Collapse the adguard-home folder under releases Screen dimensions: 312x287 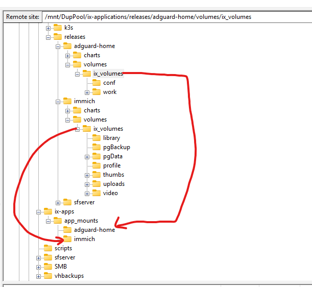pos(58,46)
